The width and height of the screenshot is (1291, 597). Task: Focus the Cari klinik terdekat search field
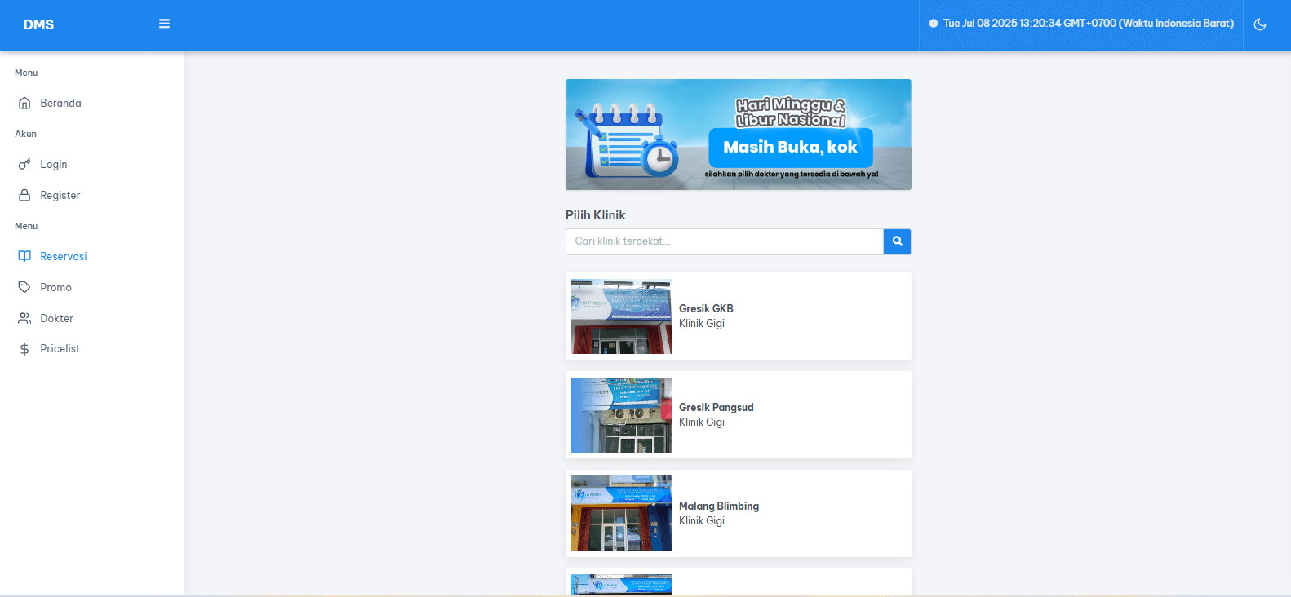pyautogui.click(x=725, y=241)
